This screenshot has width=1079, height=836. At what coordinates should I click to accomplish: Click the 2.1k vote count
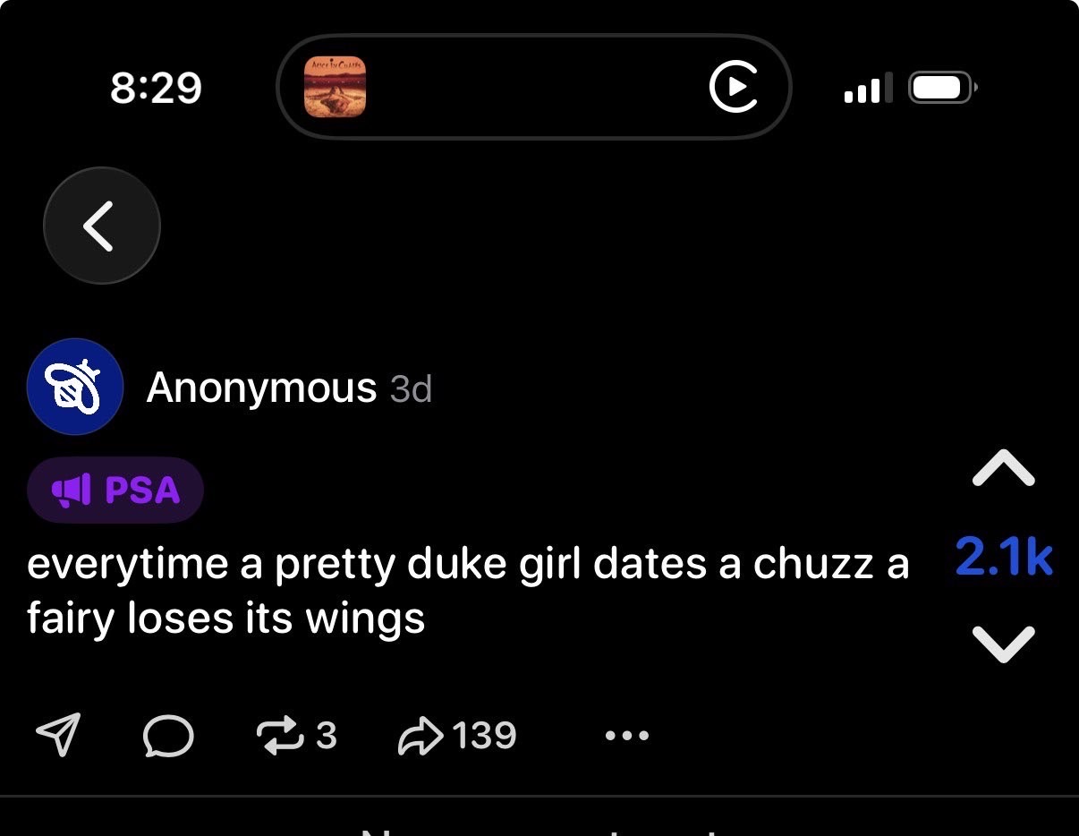click(x=1003, y=558)
